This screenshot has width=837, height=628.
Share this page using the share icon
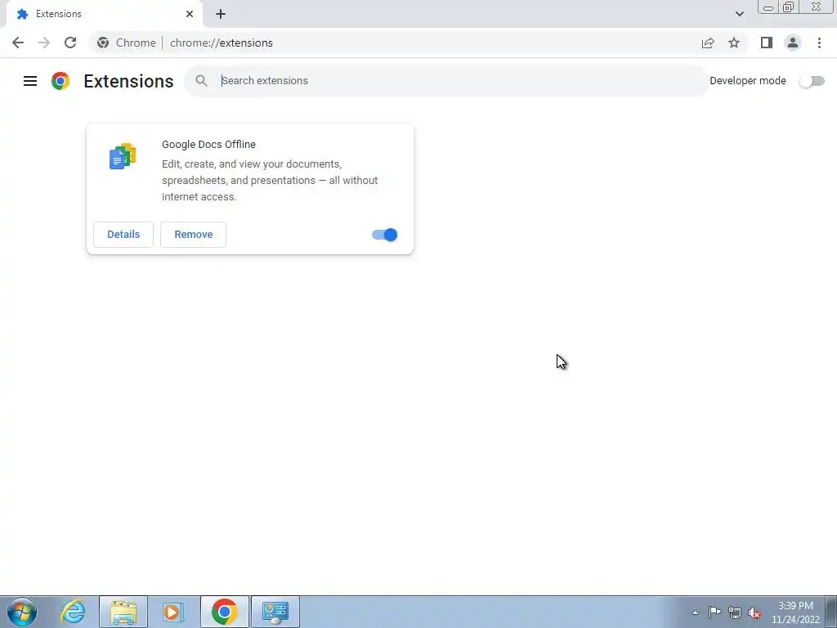coord(708,43)
